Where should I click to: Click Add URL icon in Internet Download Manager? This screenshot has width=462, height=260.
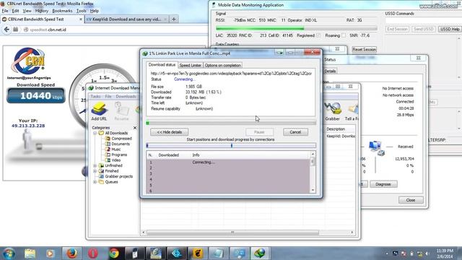pos(99,111)
